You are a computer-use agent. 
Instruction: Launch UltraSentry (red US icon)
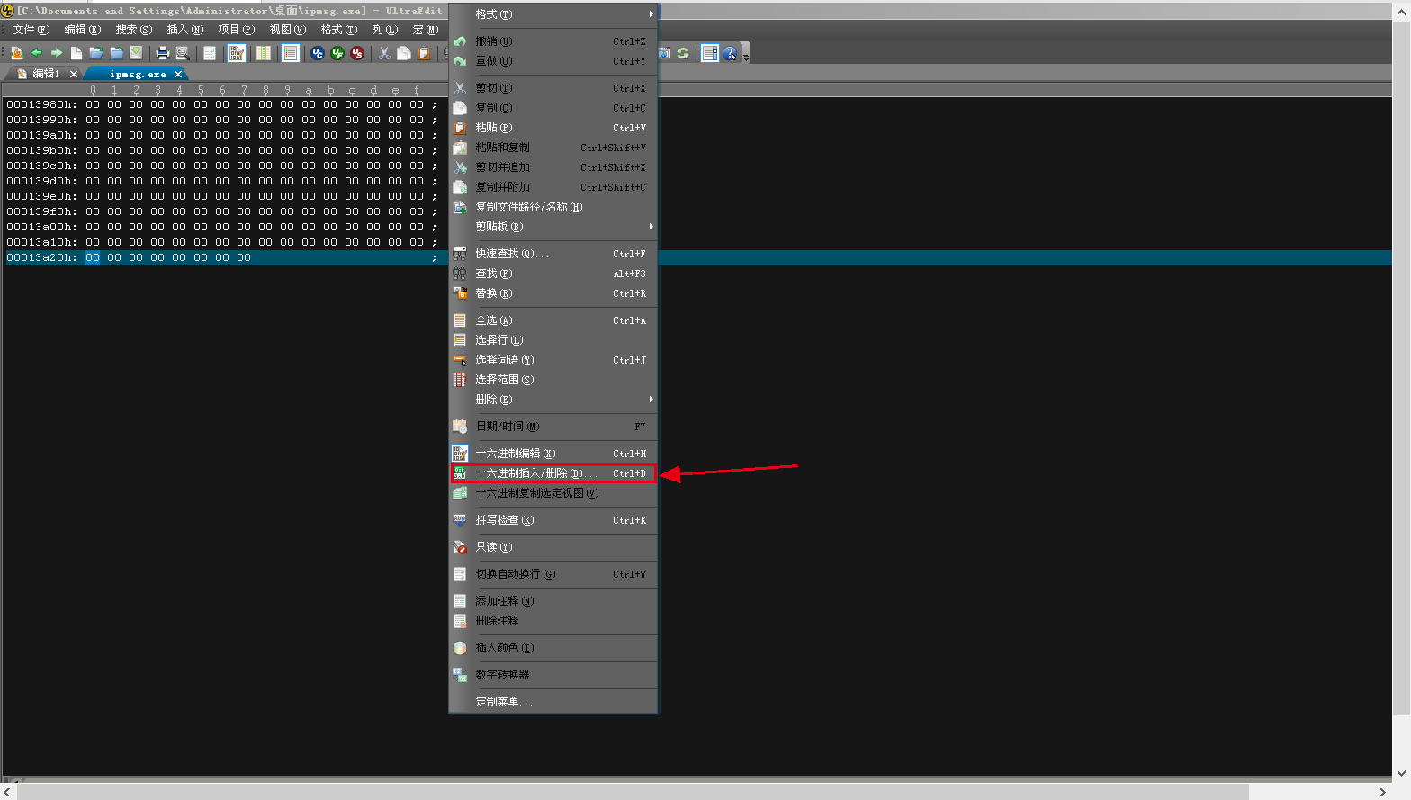point(357,53)
